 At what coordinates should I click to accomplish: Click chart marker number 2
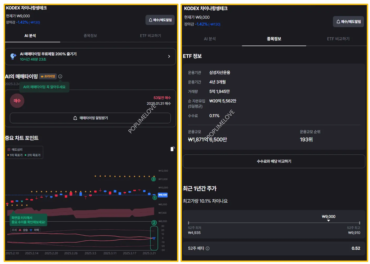click(x=154, y=223)
